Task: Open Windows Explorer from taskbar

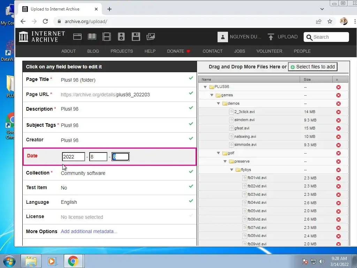Action: (x=31, y=261)
